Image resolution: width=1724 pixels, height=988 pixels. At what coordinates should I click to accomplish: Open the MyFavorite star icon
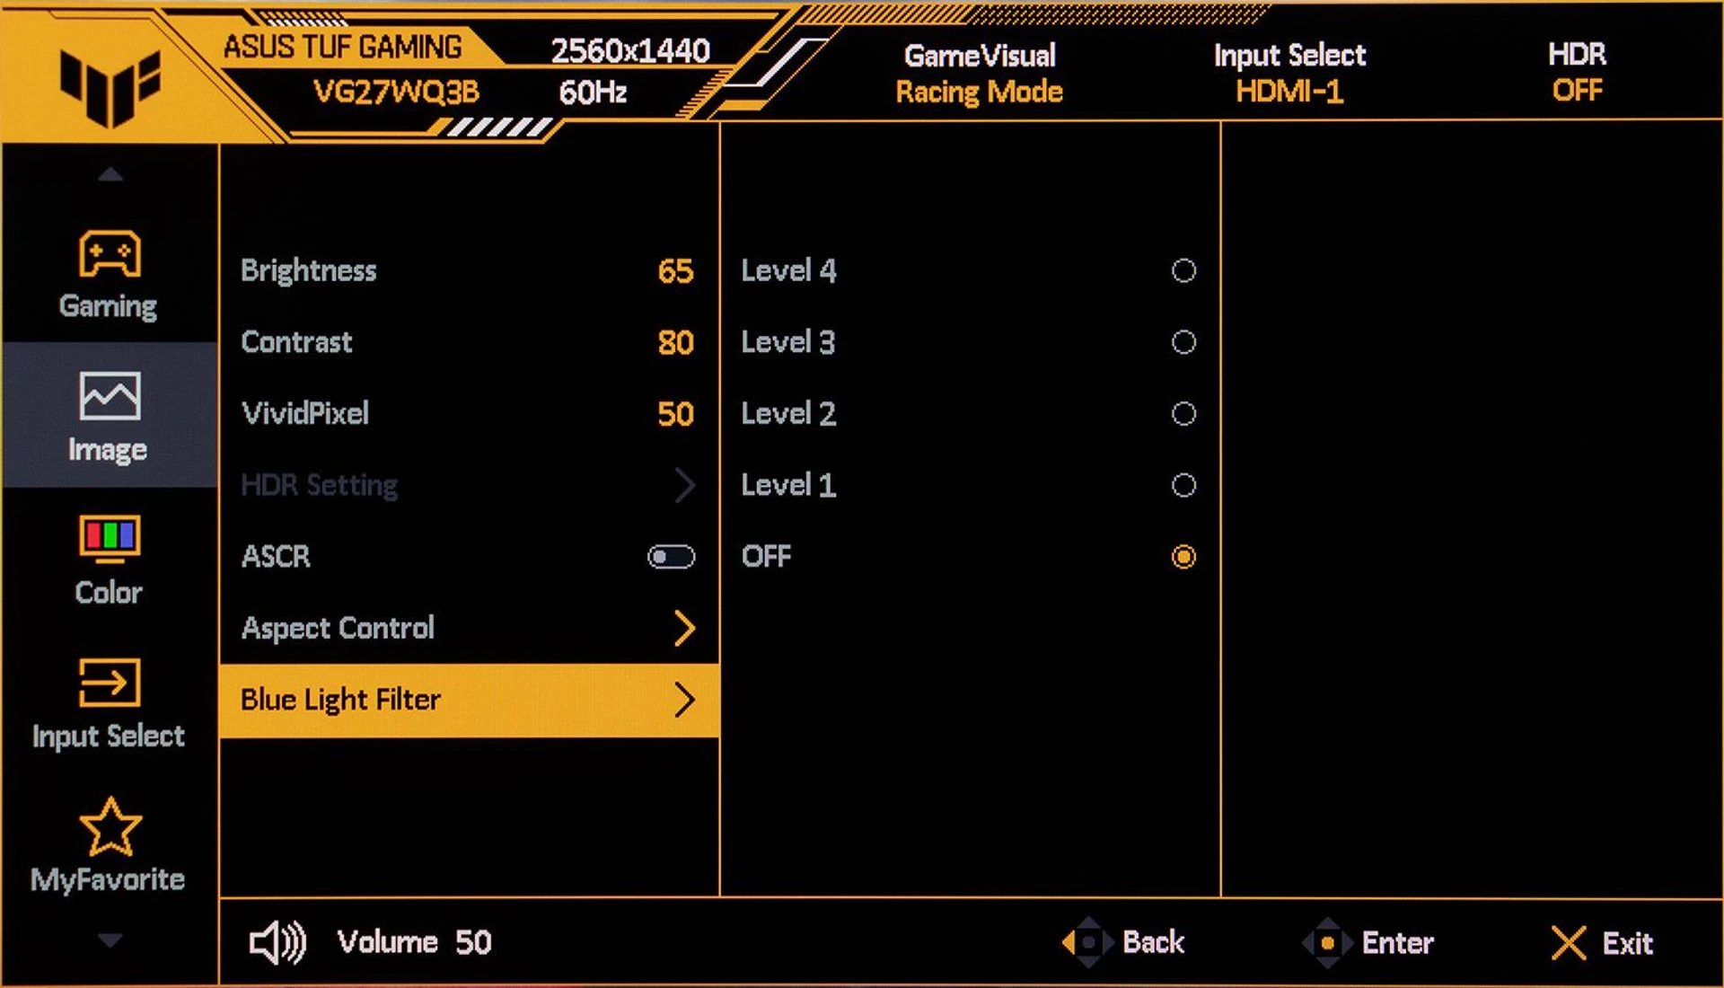coord(110,826)
